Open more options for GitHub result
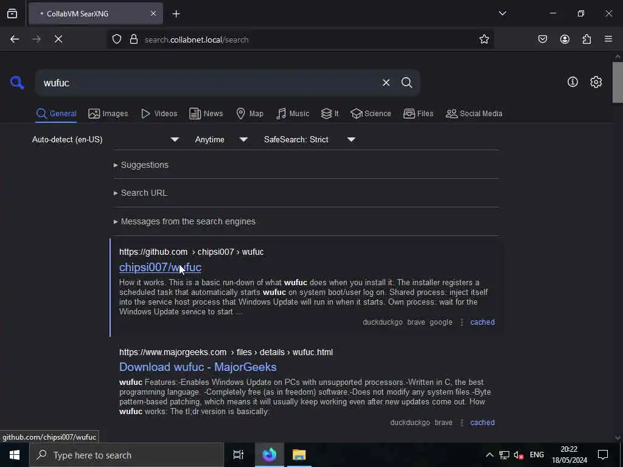This screenshot has width=623, height=467. [x=461, y=322]
